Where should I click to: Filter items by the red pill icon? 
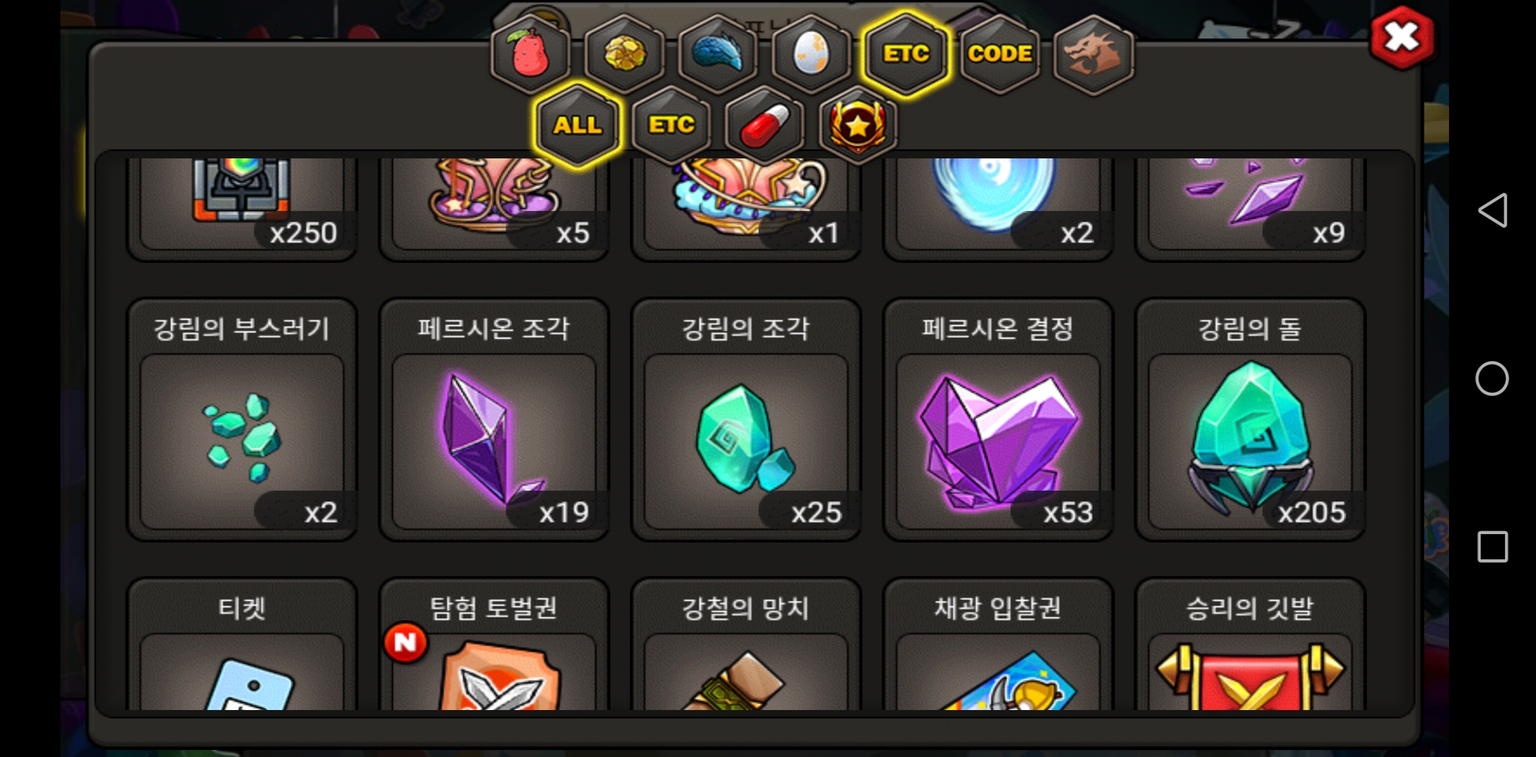point(764,125)
